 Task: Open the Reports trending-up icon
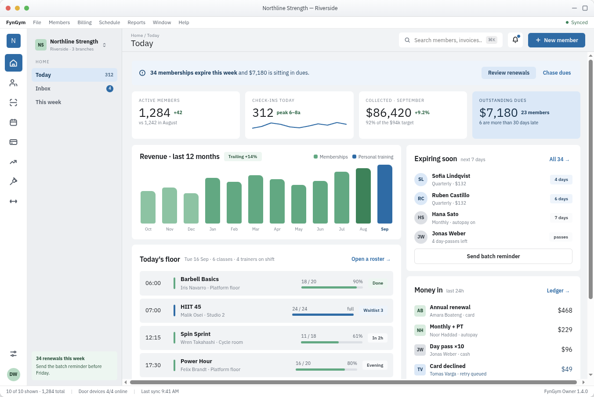(x=14, y=162)
